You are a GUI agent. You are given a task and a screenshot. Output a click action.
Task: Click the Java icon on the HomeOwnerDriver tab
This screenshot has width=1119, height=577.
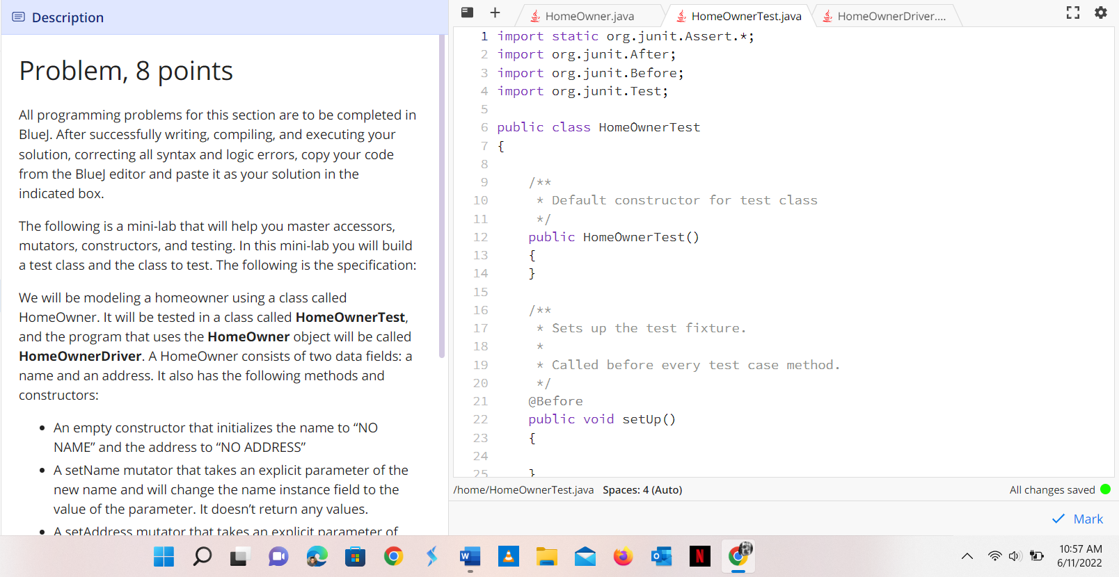click(x=827, y=16)
